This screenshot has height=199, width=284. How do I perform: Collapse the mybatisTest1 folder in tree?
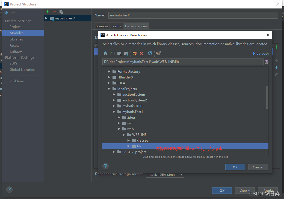(114, 112)
